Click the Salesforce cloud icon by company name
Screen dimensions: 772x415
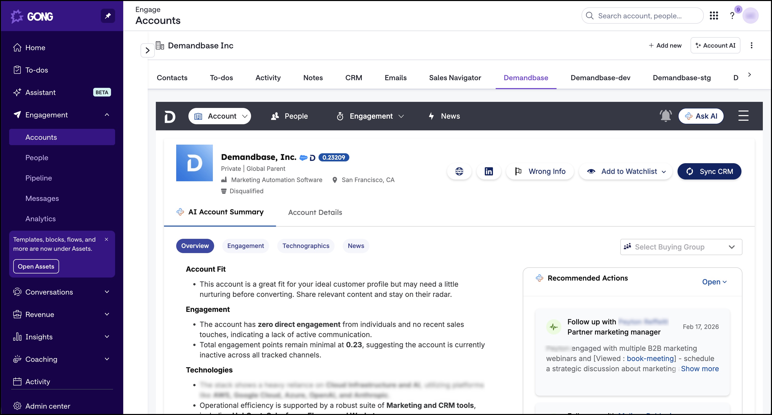tap(303, 158)
